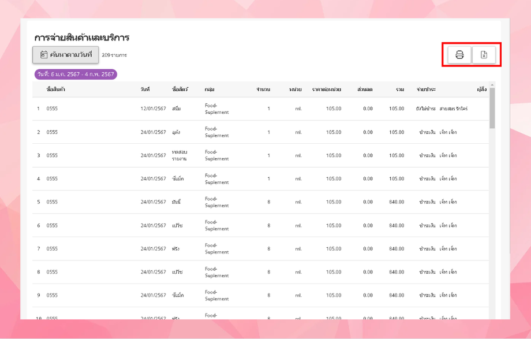Select row 9 in the table
531x339 pixels.
pos(261,295)
